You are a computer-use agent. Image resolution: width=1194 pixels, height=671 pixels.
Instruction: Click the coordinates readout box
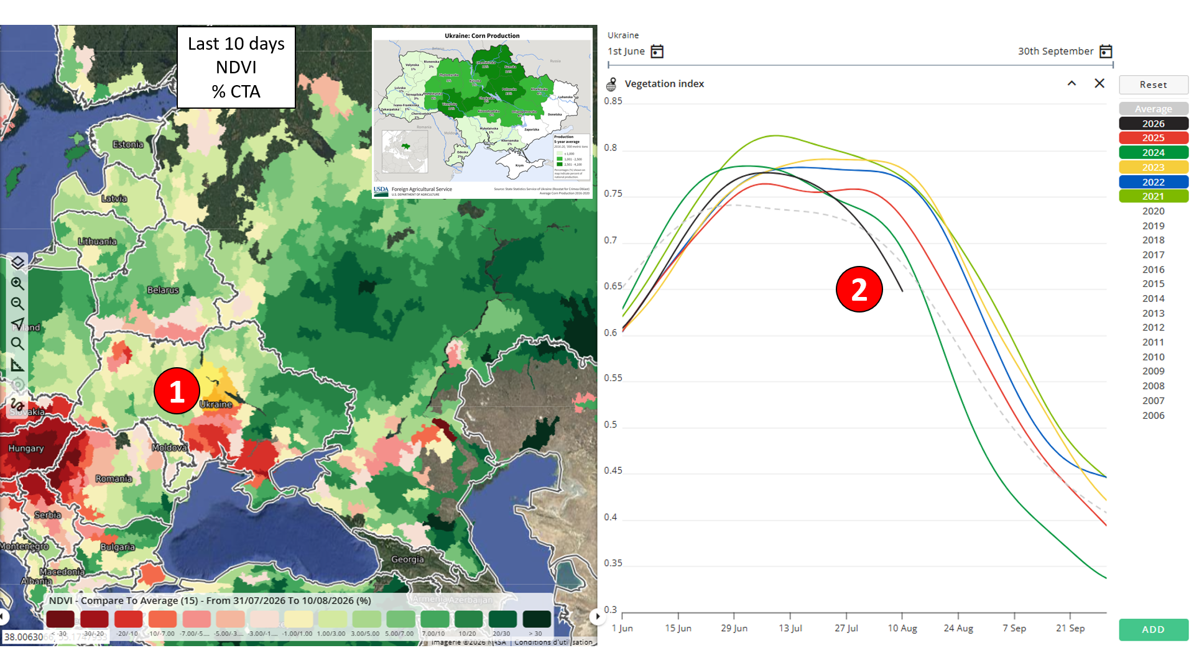(x=56, y=637)
